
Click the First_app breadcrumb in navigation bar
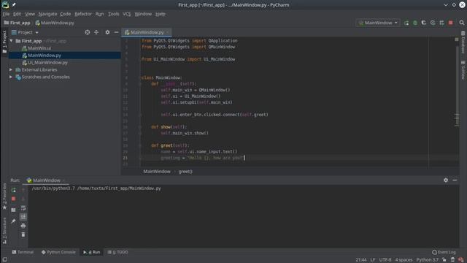pyautogui.click(x=18, y=23)
